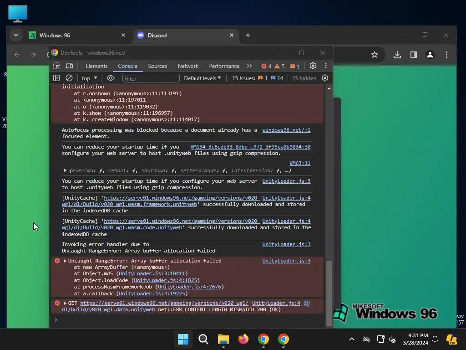Switch to the Windows 96 browser tab
The height and width of the screenshot is (350, 466).
[x=77, y=36]
